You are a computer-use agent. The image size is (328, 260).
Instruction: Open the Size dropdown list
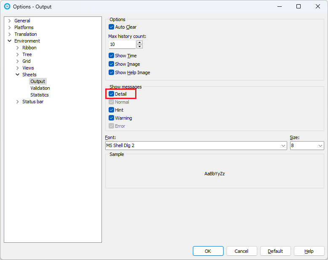[x=320, y=145]
